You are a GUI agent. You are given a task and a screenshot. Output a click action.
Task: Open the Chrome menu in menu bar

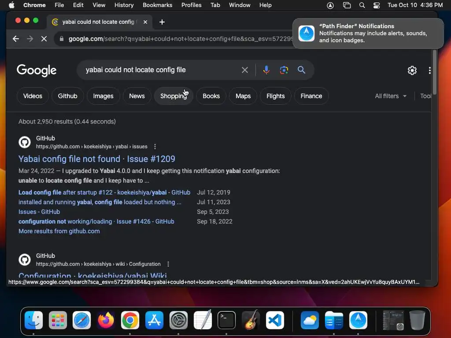34,5
